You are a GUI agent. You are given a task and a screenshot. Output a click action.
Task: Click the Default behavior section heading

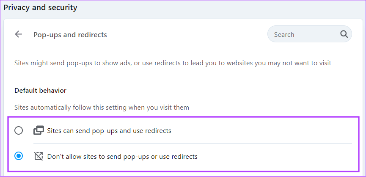pos(40,90)
